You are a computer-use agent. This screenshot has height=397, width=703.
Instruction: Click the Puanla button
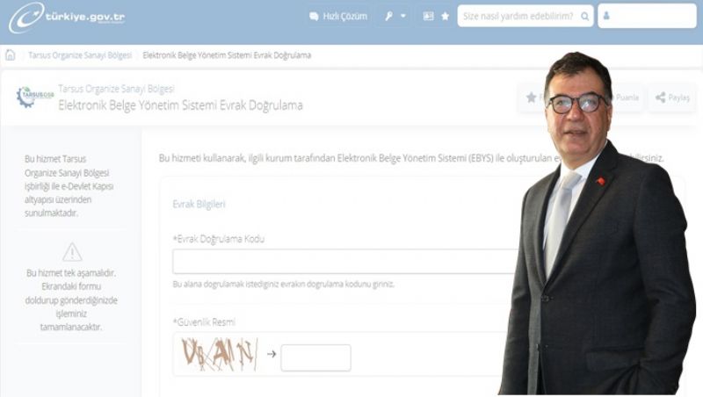[627, 97]
